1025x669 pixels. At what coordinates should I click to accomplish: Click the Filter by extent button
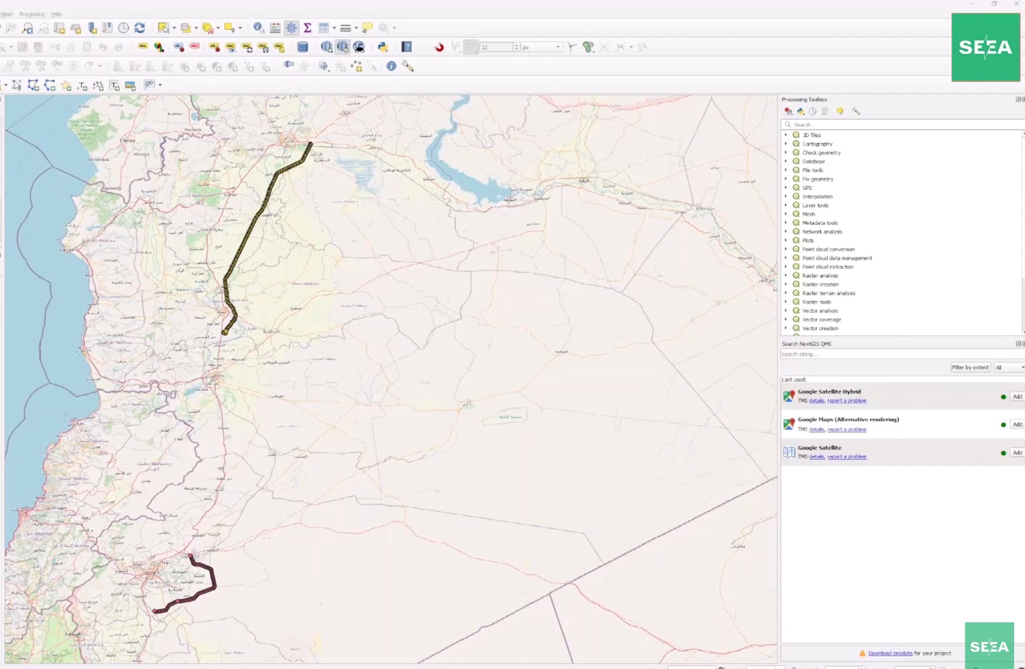click(x=970, y=367)
